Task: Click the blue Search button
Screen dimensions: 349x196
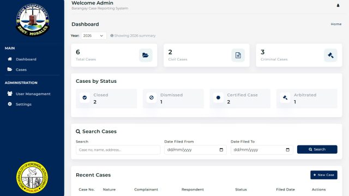Action: pos(317,149)
